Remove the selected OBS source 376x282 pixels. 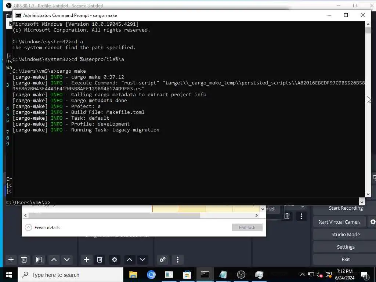100,260
